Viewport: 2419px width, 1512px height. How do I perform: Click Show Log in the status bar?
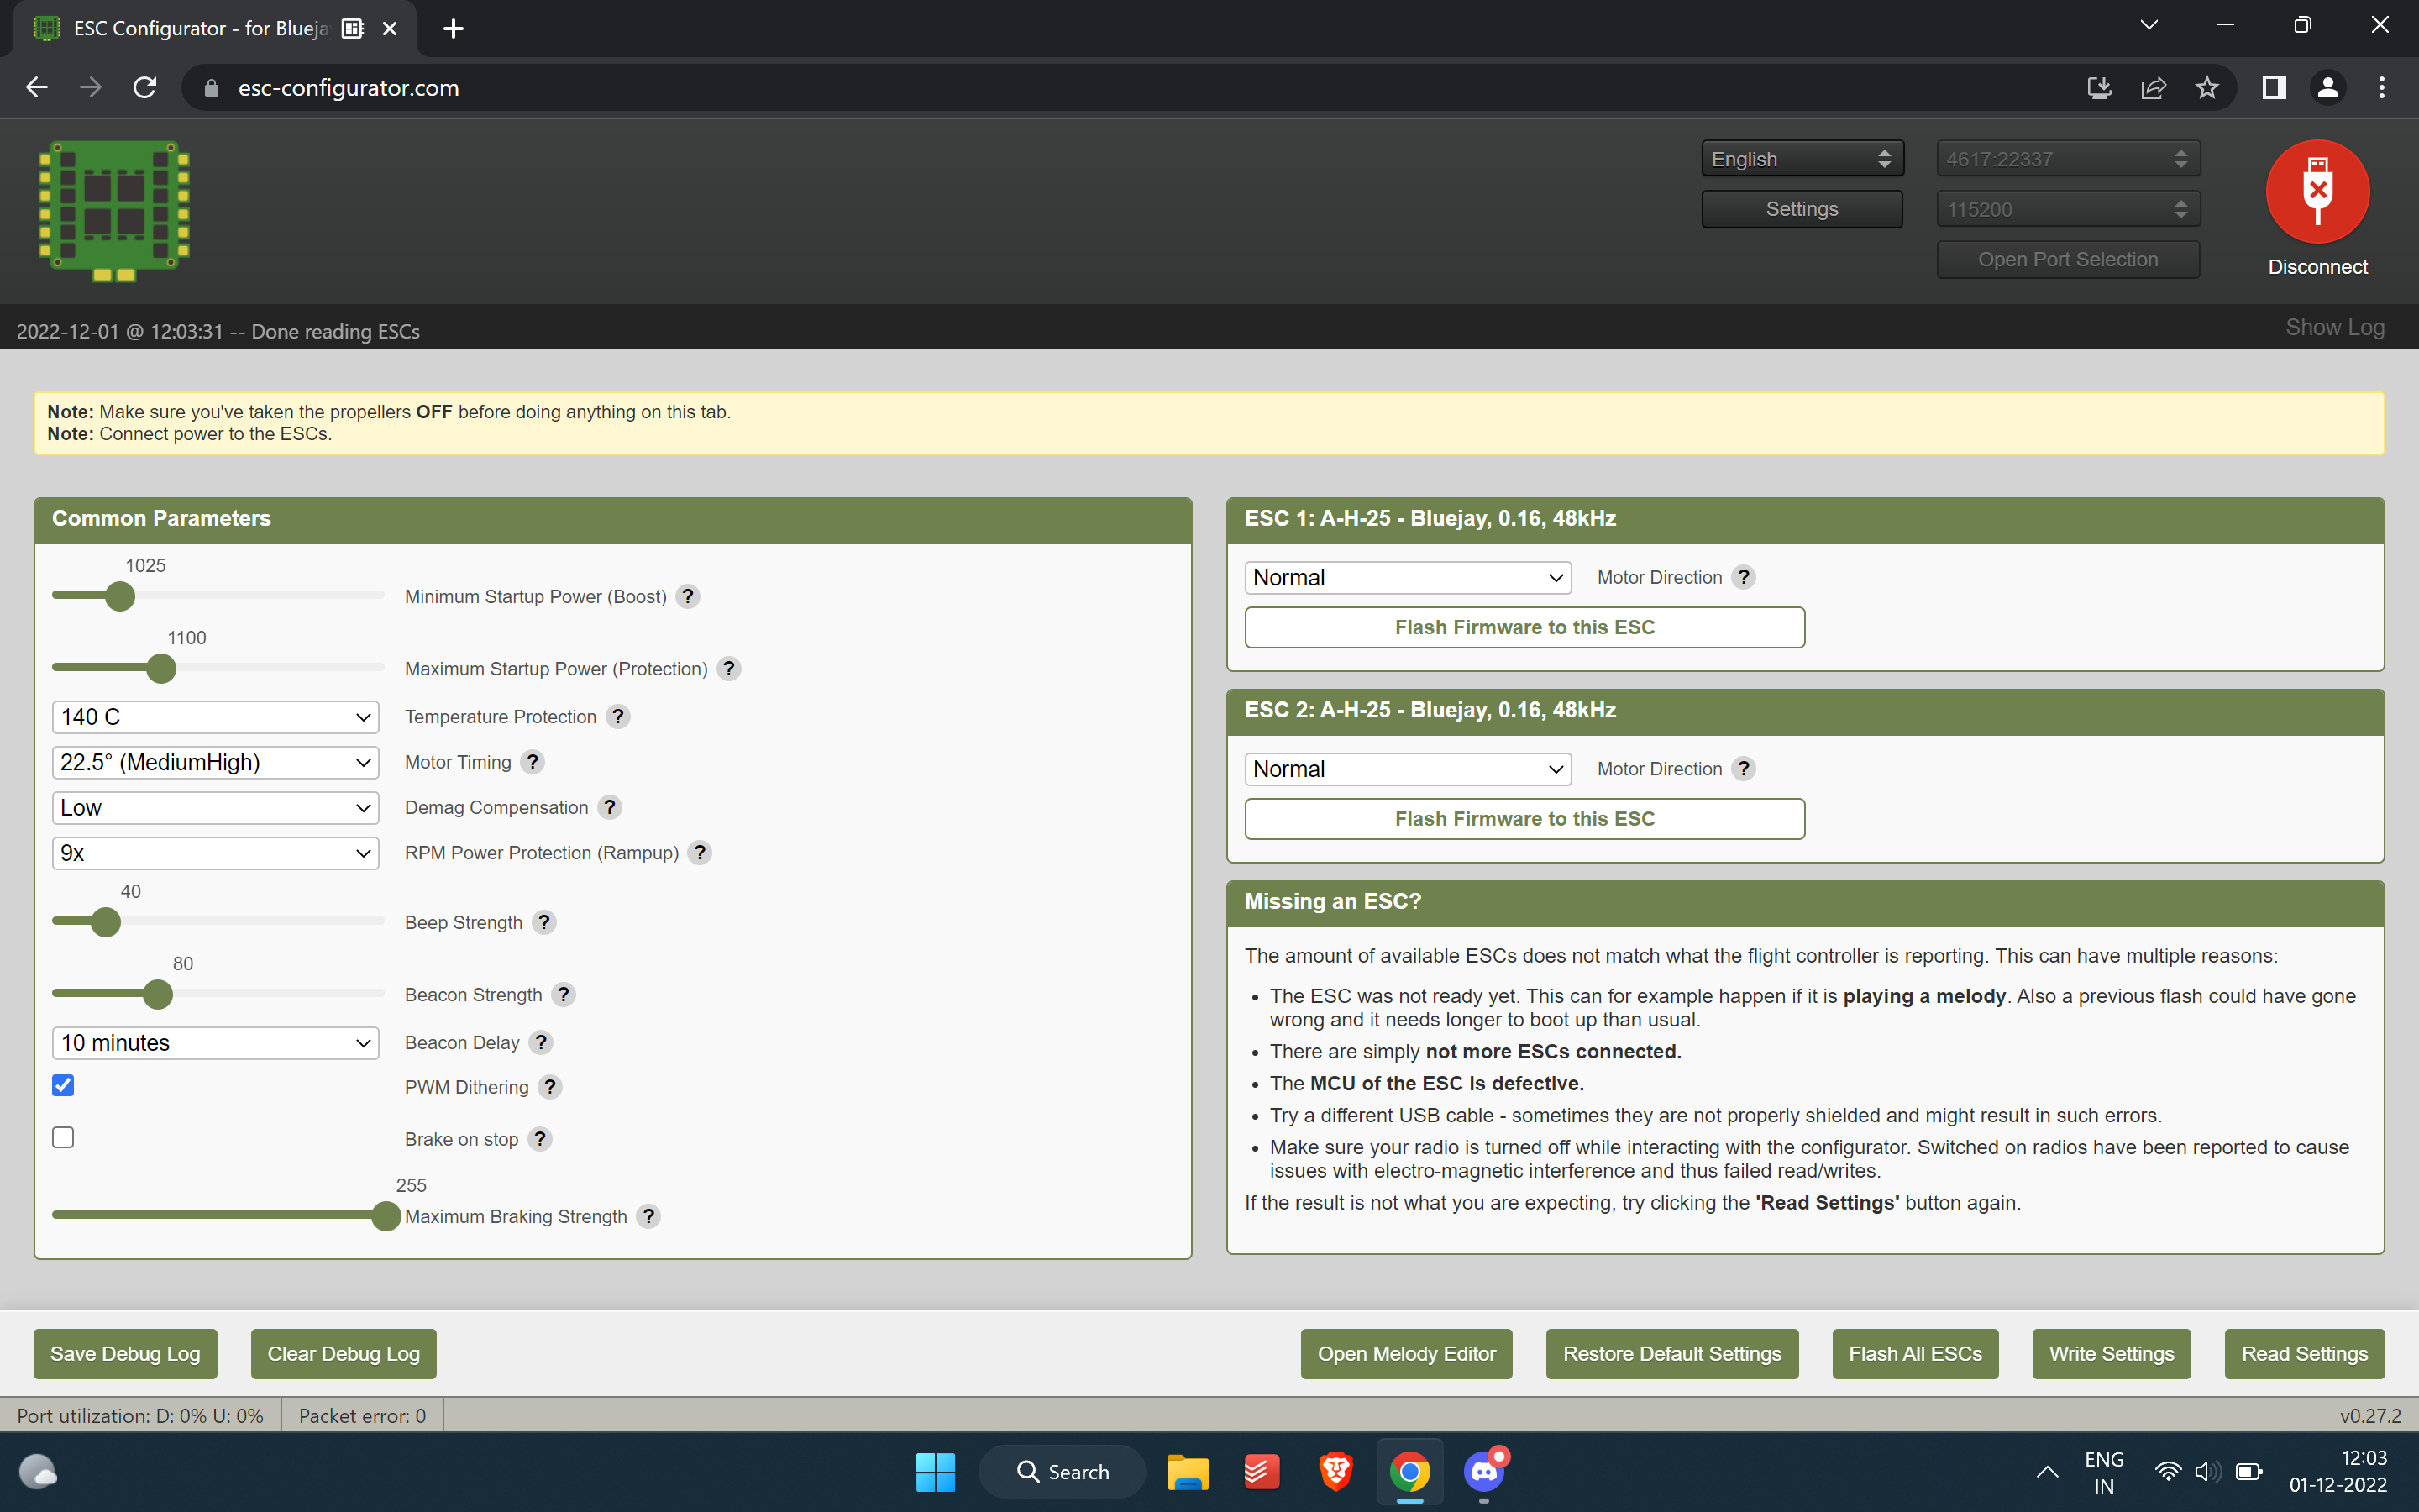pos(2334,328)
